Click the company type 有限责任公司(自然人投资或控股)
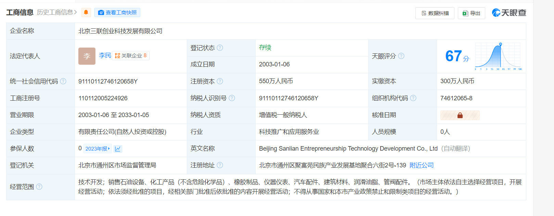Viewport: 554px width, 216px height. click(123, 132)
